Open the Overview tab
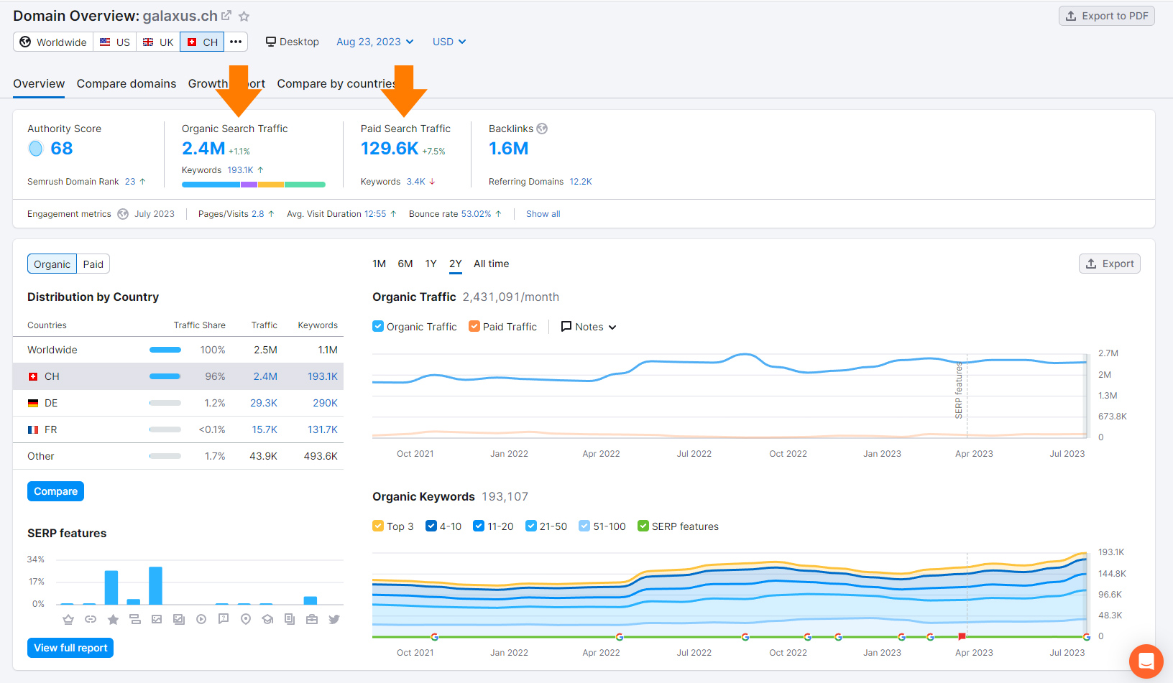This screenshot has width=1173, height=683. pos(39,83)
